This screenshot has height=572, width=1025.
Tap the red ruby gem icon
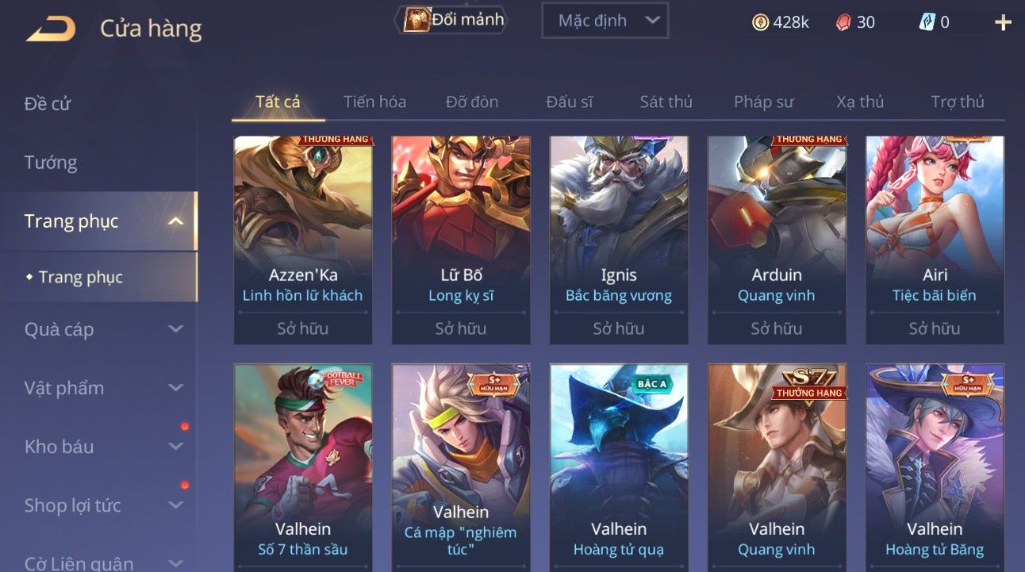coord(843,22)
